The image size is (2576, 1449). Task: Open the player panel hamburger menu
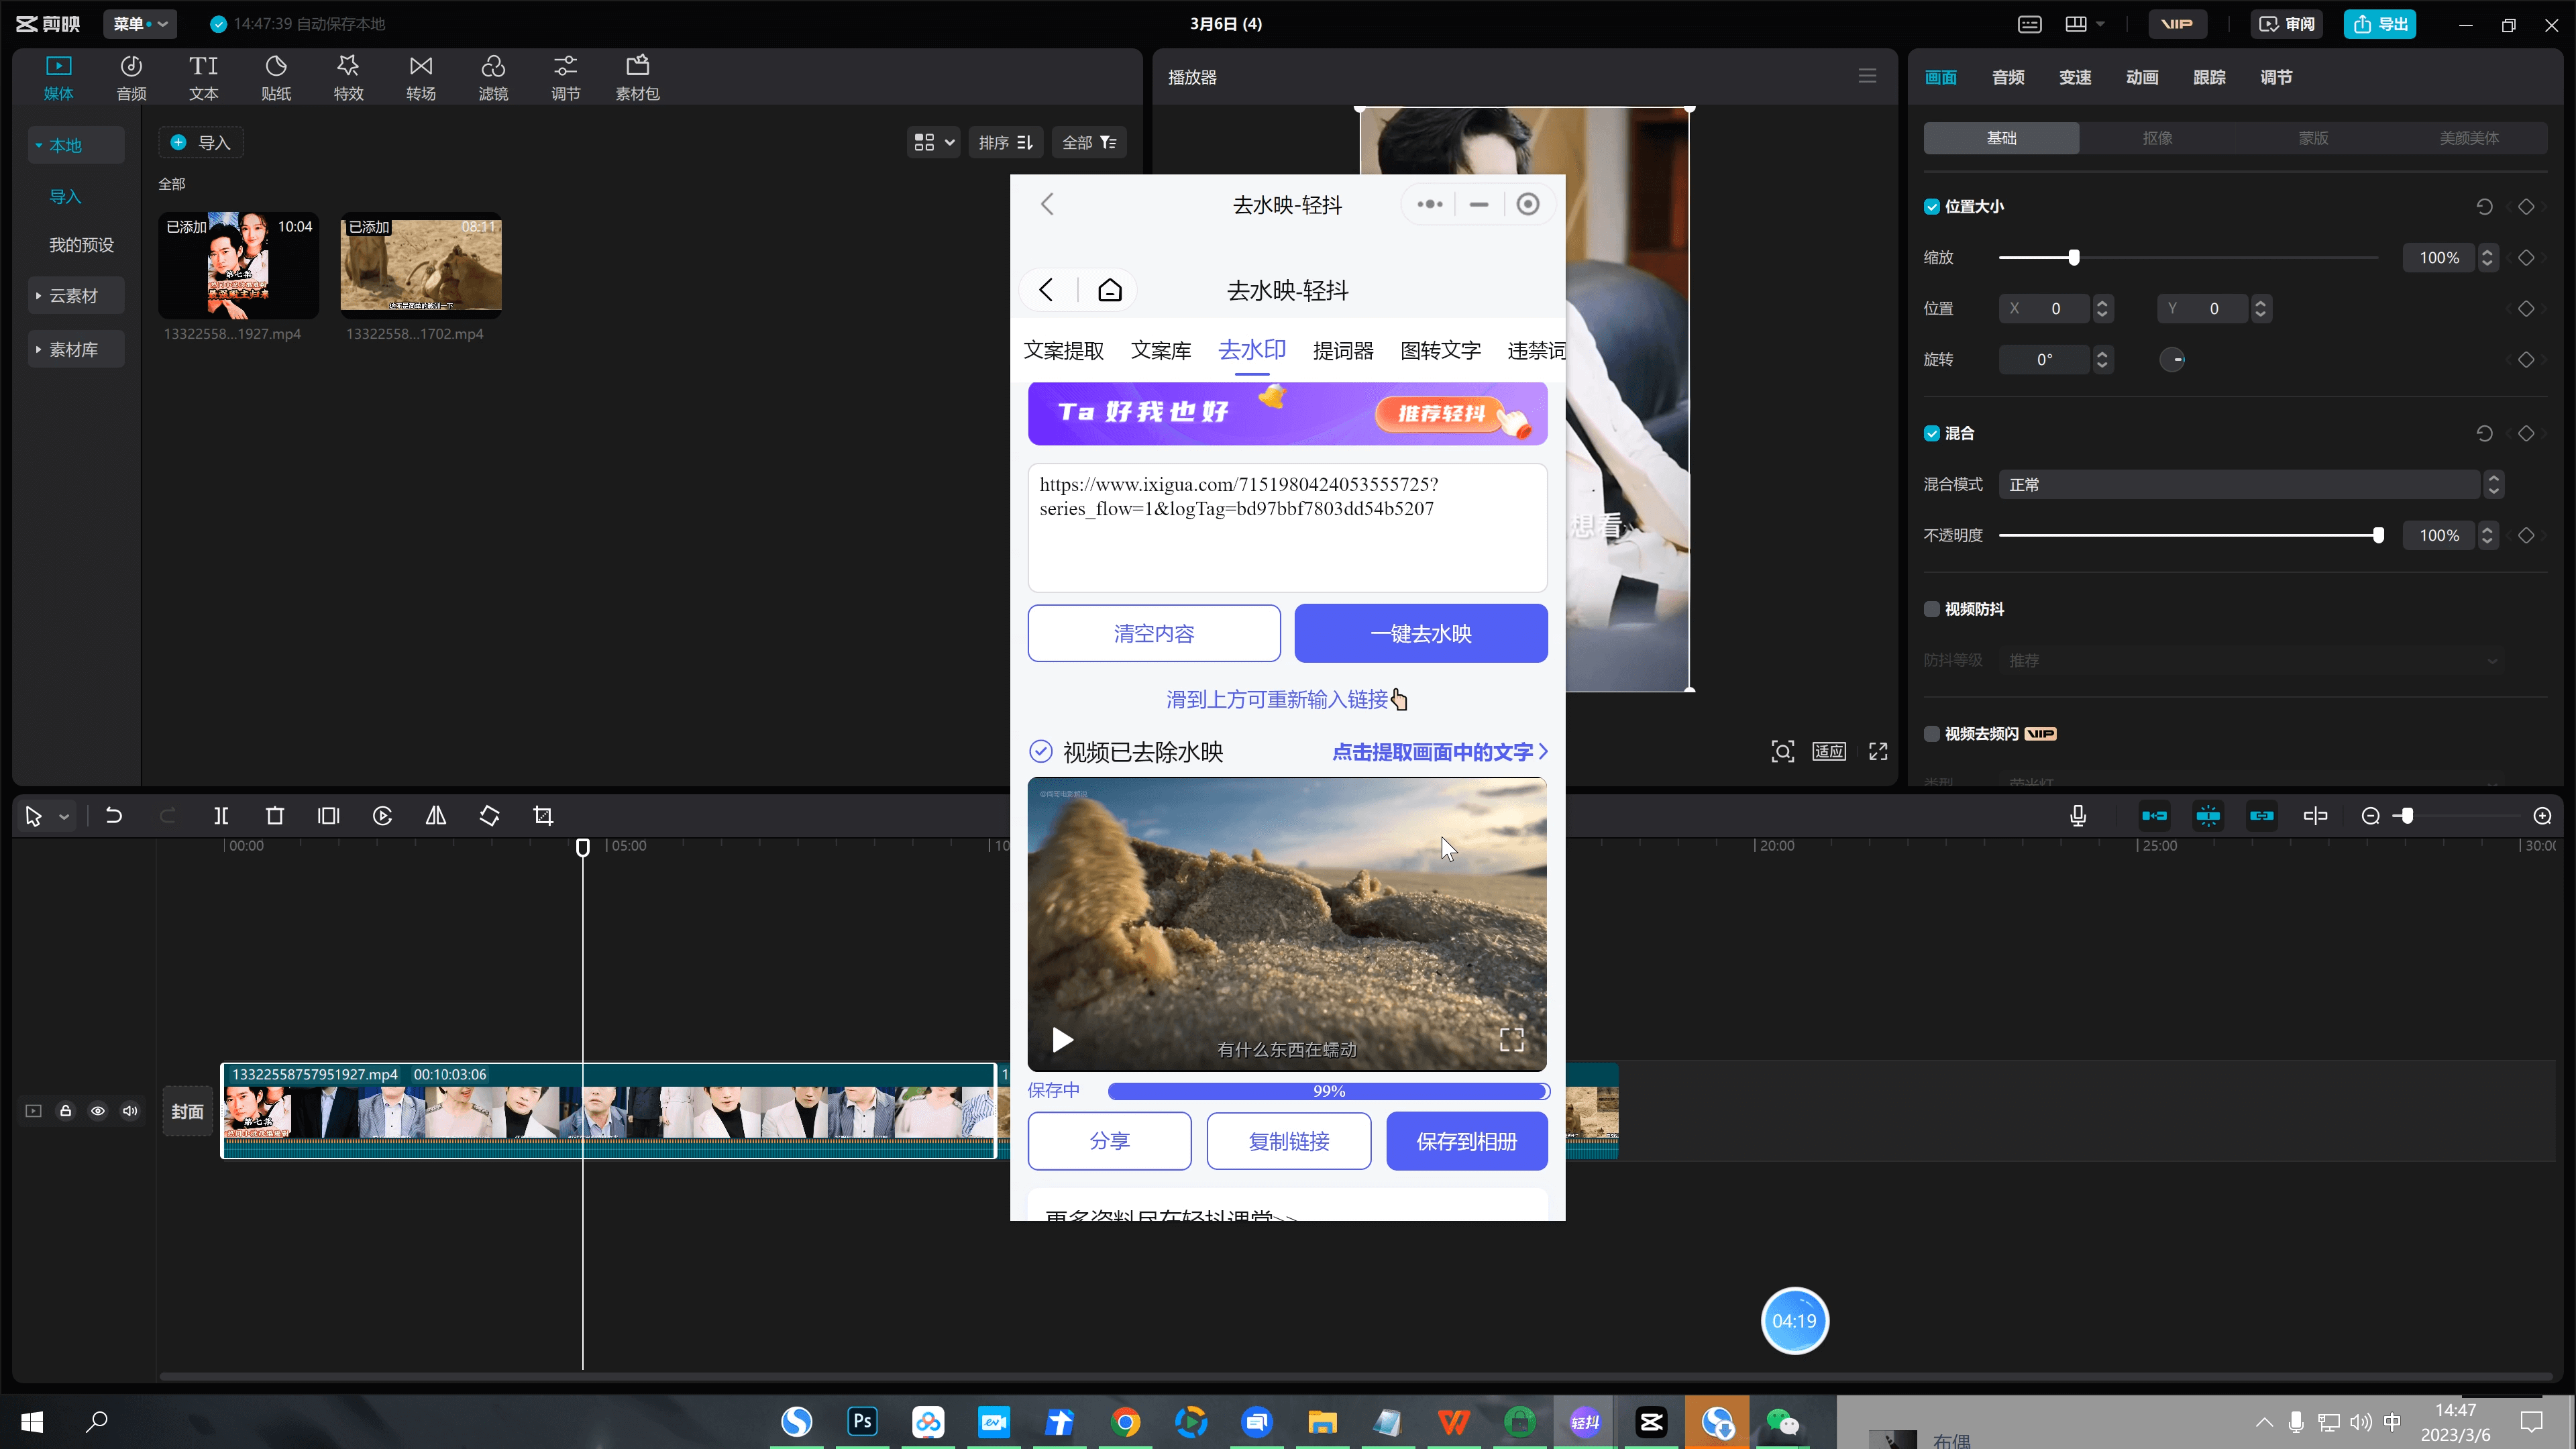1867,76
